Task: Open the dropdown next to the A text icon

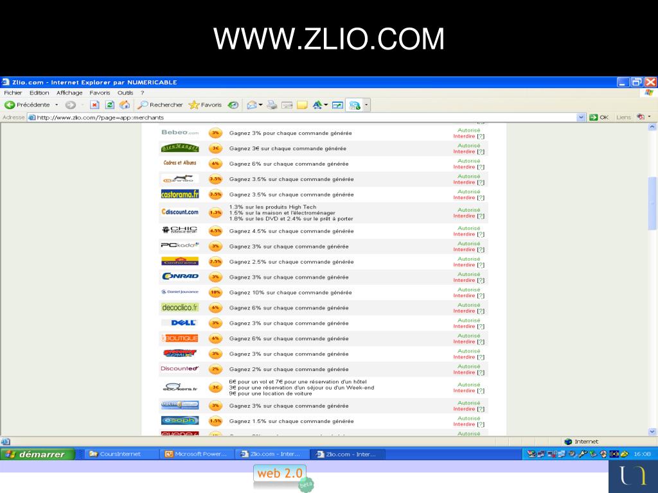Action: pos(326,105)
